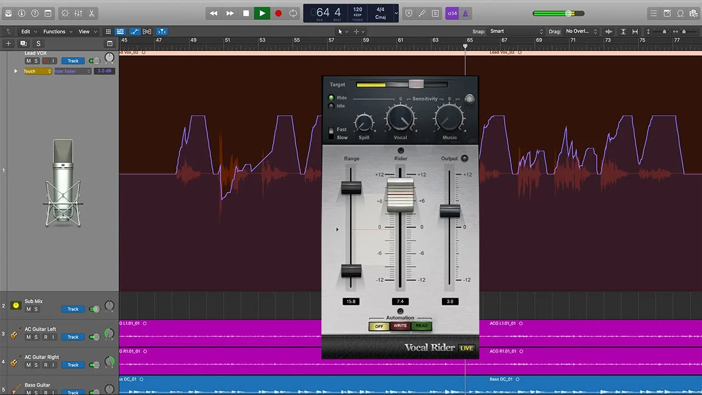Open the List Editors icon on the right
This screenshot has height=395, width=702.
click(x=654, y=13)
